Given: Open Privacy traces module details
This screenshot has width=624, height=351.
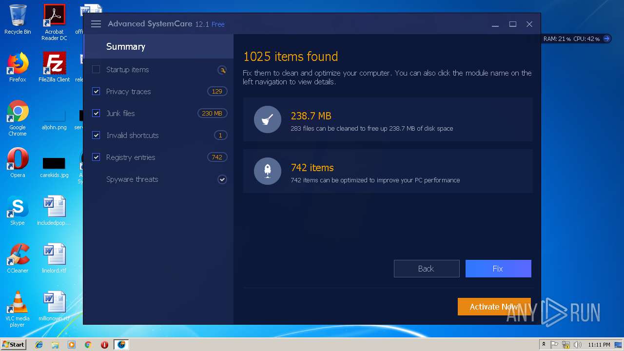Looking at the screenshot, I should click(129, 92).
